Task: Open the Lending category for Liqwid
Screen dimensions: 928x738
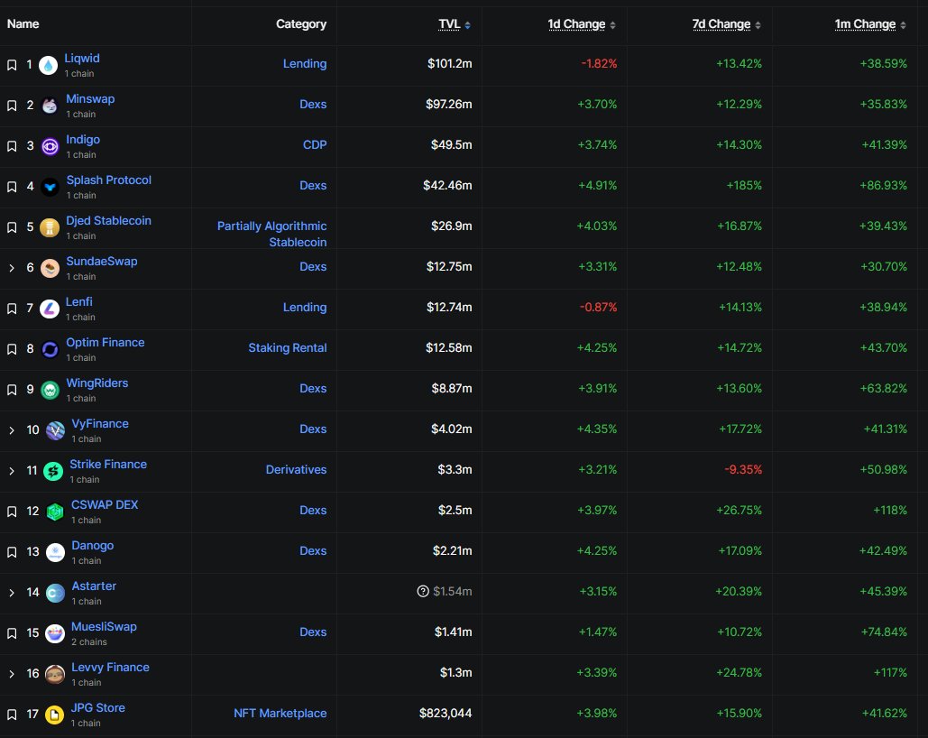Action: pyautogui.click(x=305, y=63)
